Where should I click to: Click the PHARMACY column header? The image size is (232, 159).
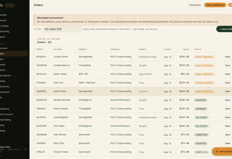pyautogui.click(x=115, y=49)
